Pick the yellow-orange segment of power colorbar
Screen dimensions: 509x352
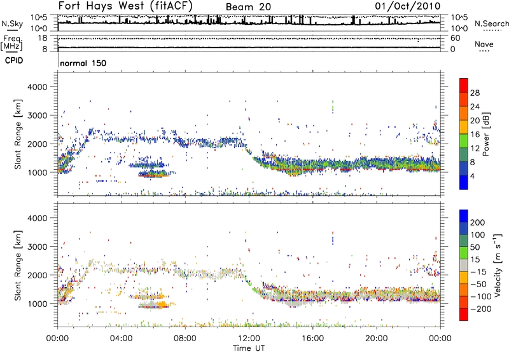coord(464,127)
